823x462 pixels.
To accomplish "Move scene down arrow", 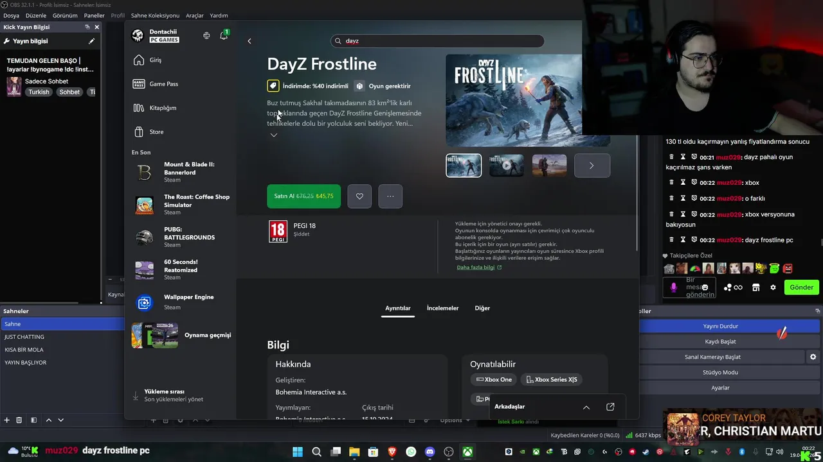I will [61, 420].
